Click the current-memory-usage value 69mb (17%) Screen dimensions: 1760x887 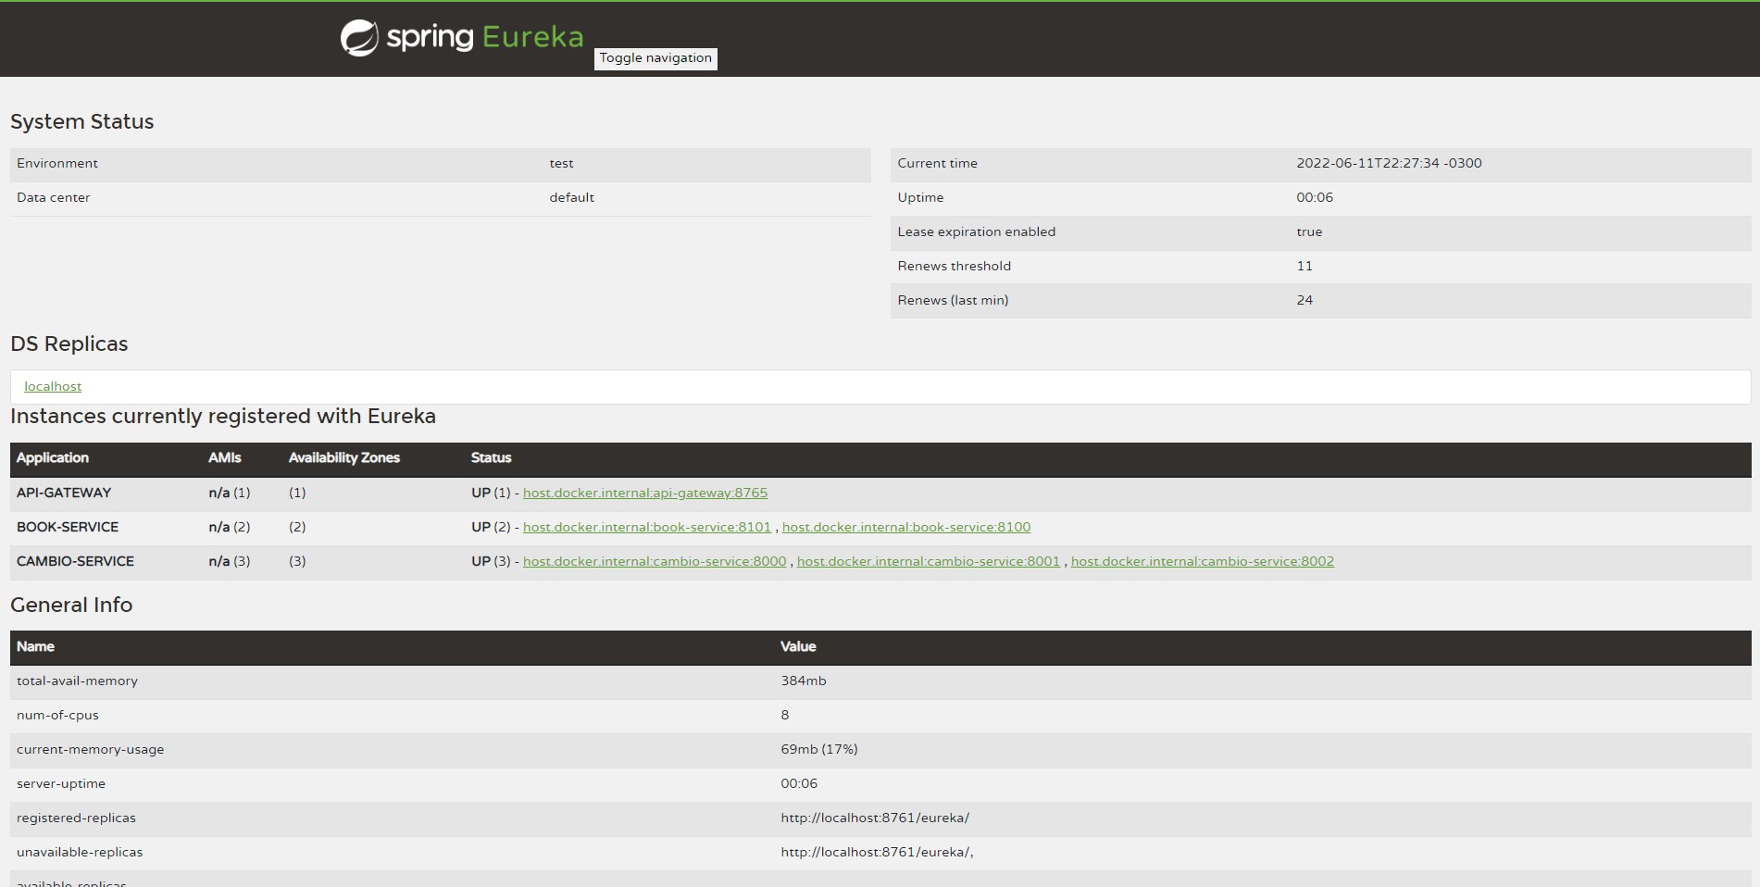[x=819, y=749]
